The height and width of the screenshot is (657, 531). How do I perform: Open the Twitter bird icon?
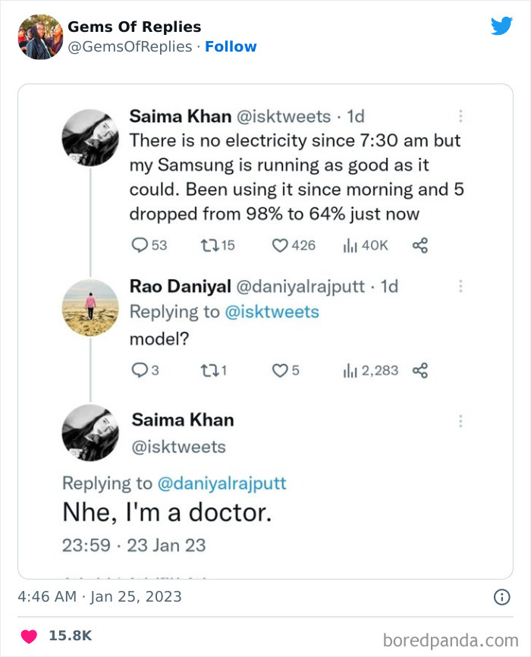[502, 25]
